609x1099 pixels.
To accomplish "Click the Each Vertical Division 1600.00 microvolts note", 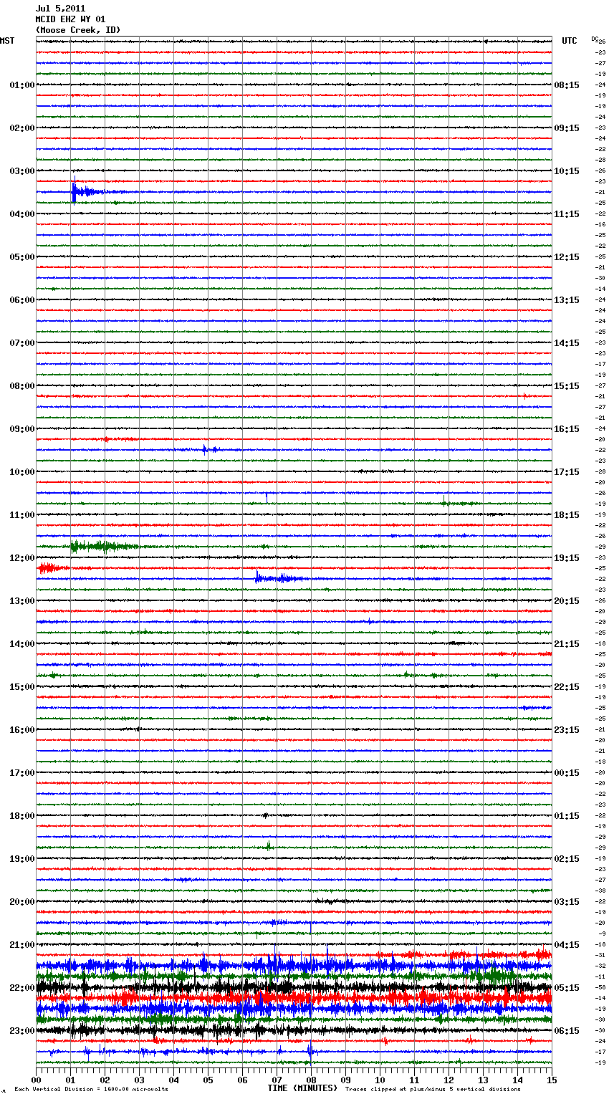I will [91, 1089].
